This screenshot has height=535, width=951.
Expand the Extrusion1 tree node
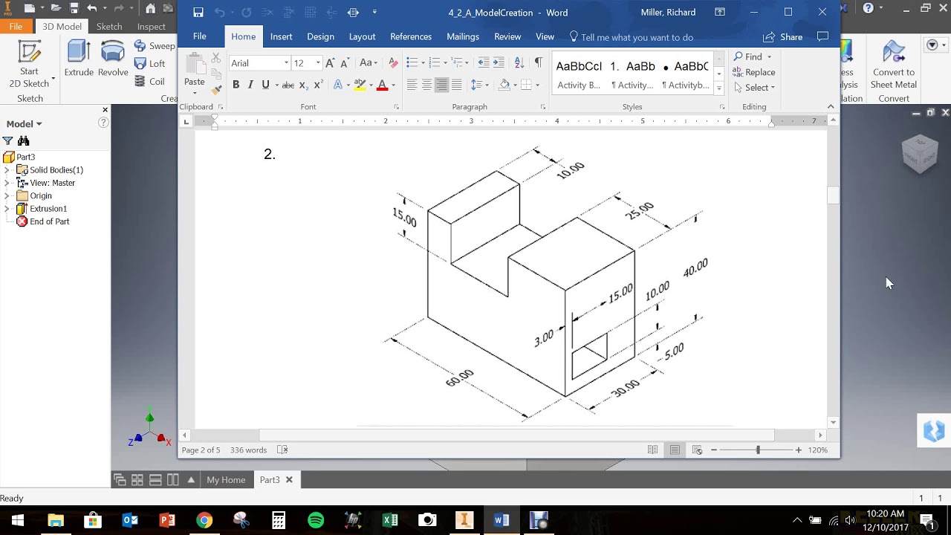click(x=7, y=209)
